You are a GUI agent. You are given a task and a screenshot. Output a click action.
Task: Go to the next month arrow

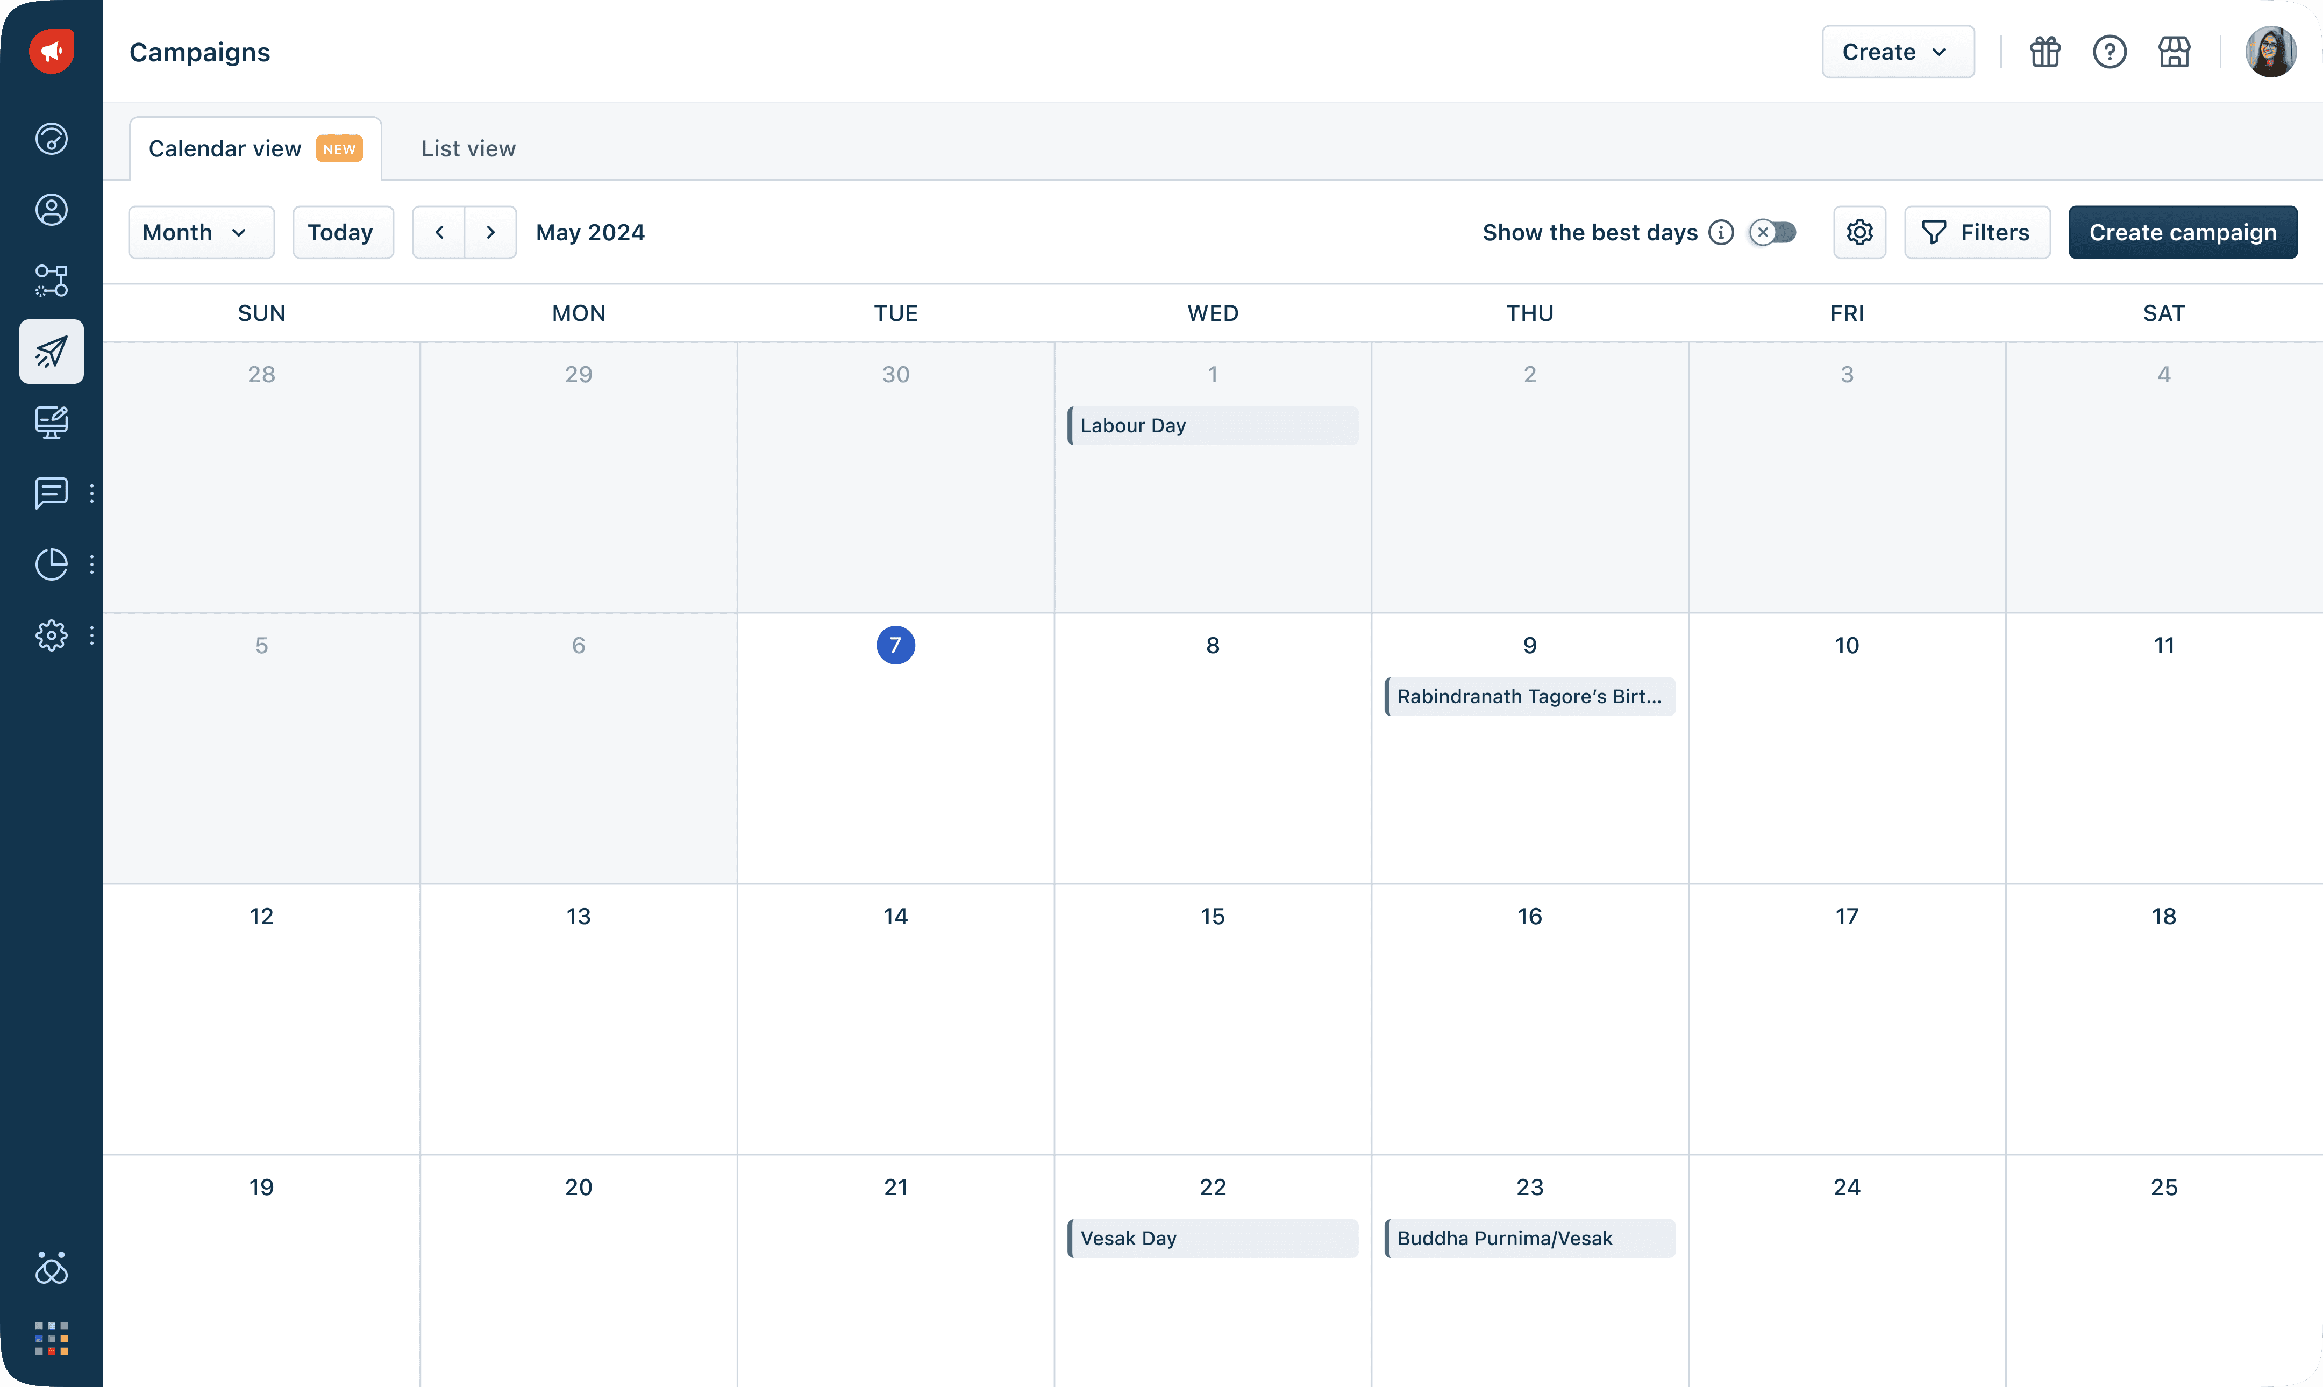point(491,232)
